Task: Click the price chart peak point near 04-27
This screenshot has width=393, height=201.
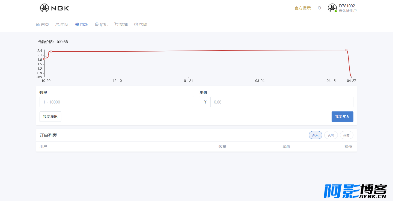Action: 346,50
